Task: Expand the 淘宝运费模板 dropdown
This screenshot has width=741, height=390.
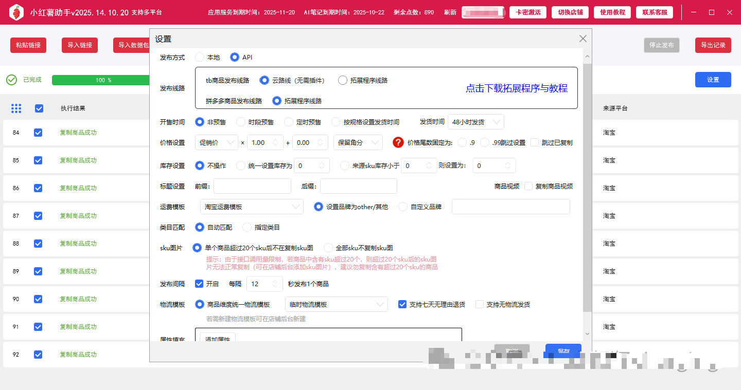Action: tap(251, 207)
